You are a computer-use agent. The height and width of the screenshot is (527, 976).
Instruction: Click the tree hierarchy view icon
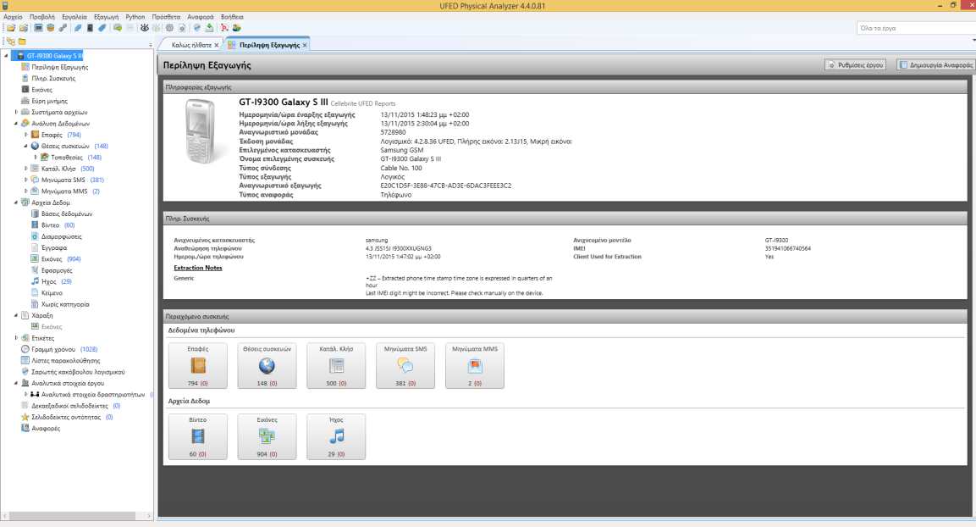(x=11, y=42)
